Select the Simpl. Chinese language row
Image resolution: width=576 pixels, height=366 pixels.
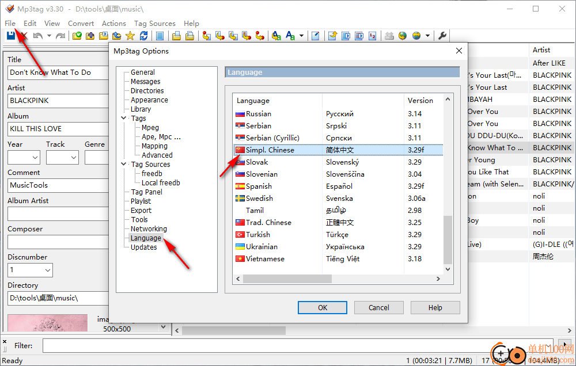click(338, 150)
